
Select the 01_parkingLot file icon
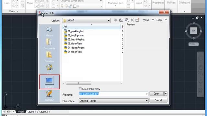(x=65, y=31)
